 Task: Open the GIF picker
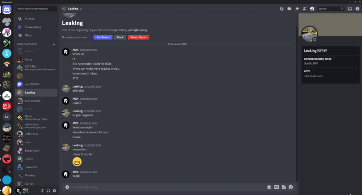[x=276, y=187]
